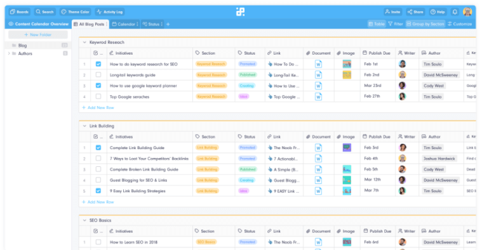
Task: Open the user profile avatar
Action: point(467,12)
